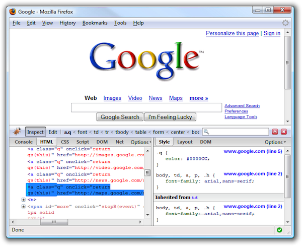The height and width of the screenshot is (246, 302).
Task: Click tbody in the breadcrumb path
Action: click(x=122, y=132)
